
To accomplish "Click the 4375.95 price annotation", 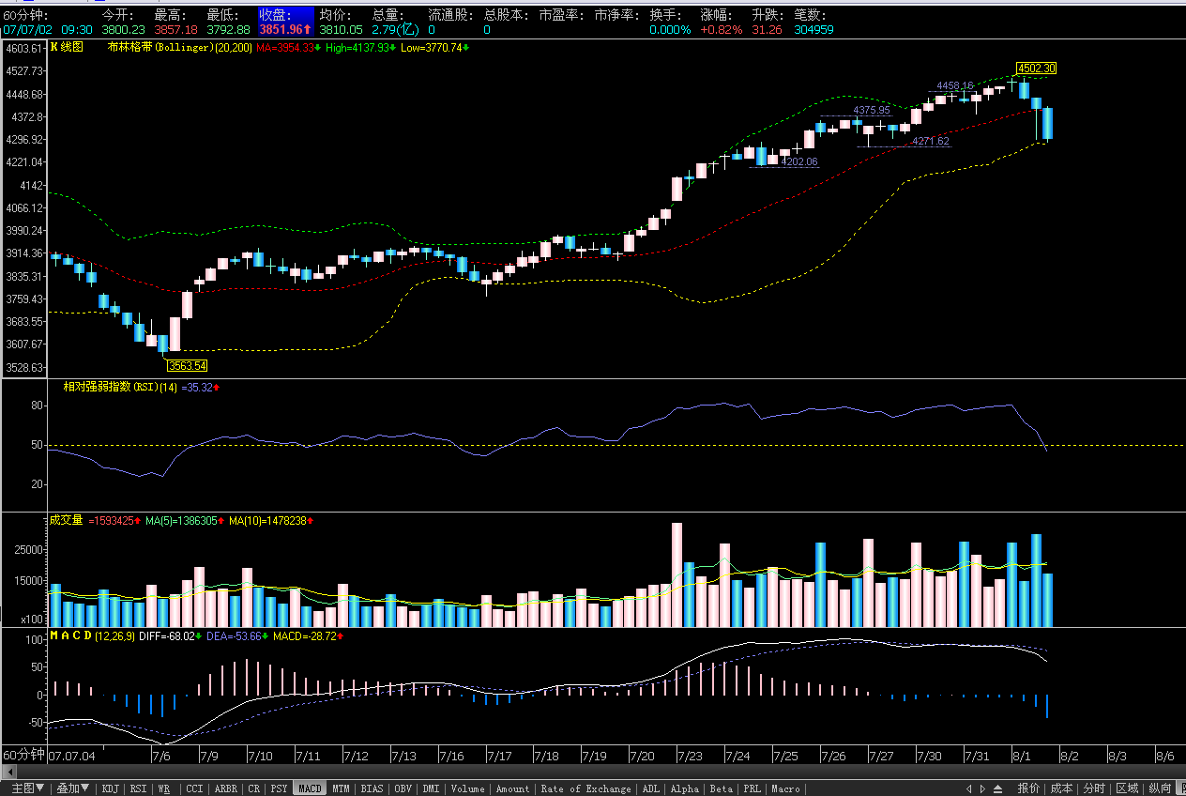I will (x=871, y=110).
